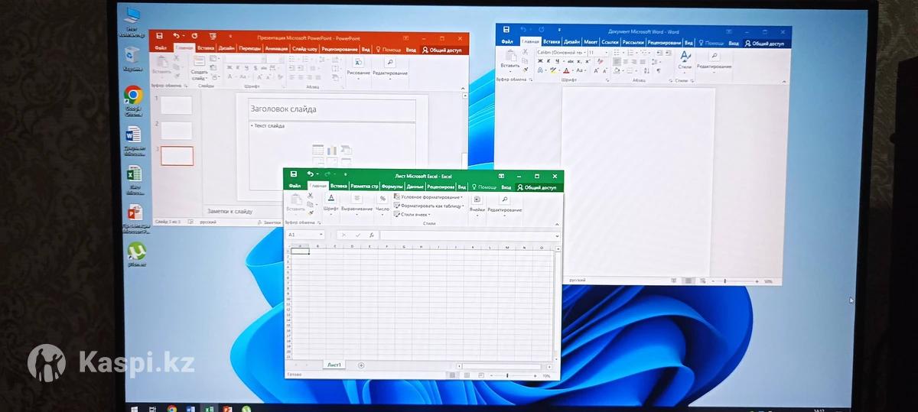Screen dimensions: 918x412
Task: Click the Word zoom slider handle
Action: click(724, 281)
